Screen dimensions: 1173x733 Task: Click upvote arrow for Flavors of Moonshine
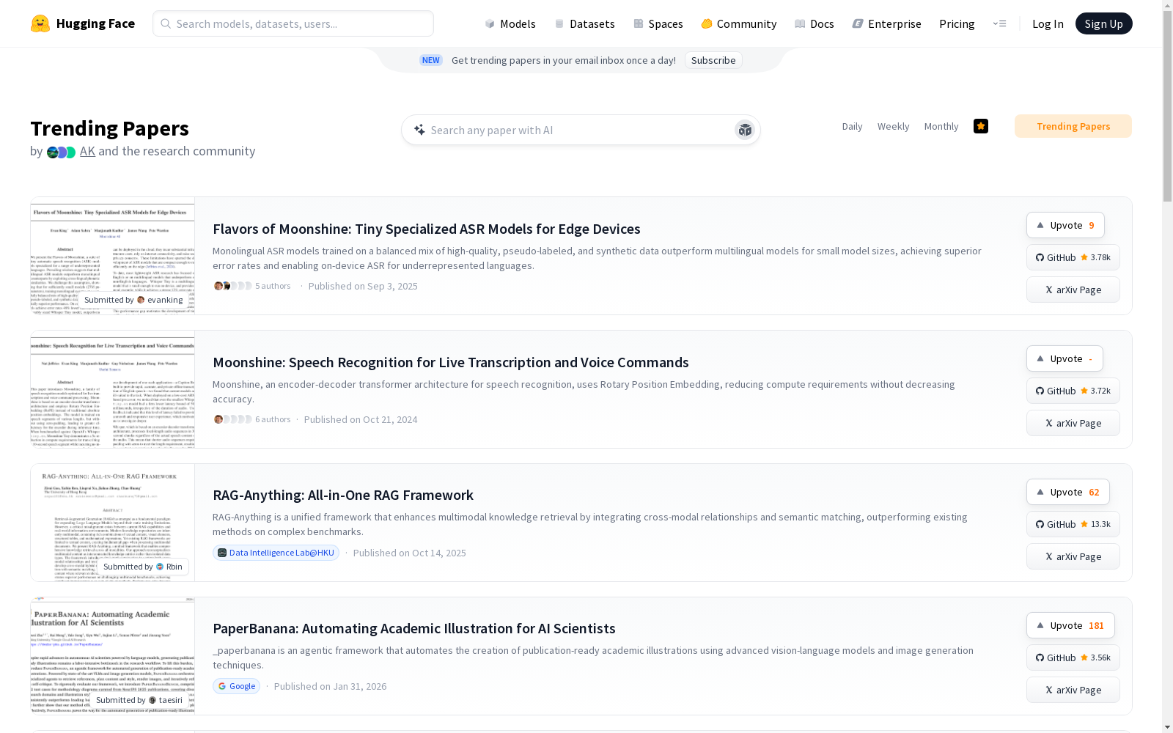point(1040,225)
